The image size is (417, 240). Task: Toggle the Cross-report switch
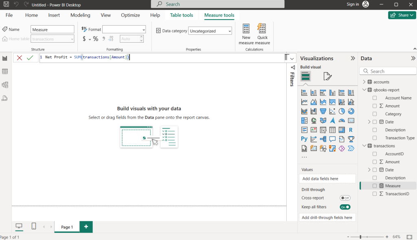[345, 198]
